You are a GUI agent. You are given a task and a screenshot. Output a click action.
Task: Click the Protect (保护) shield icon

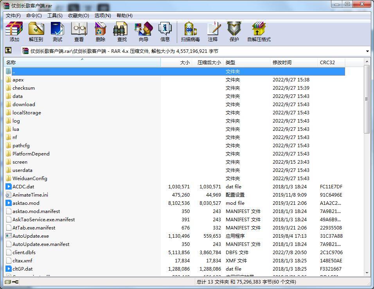click(x=234, y=31)
